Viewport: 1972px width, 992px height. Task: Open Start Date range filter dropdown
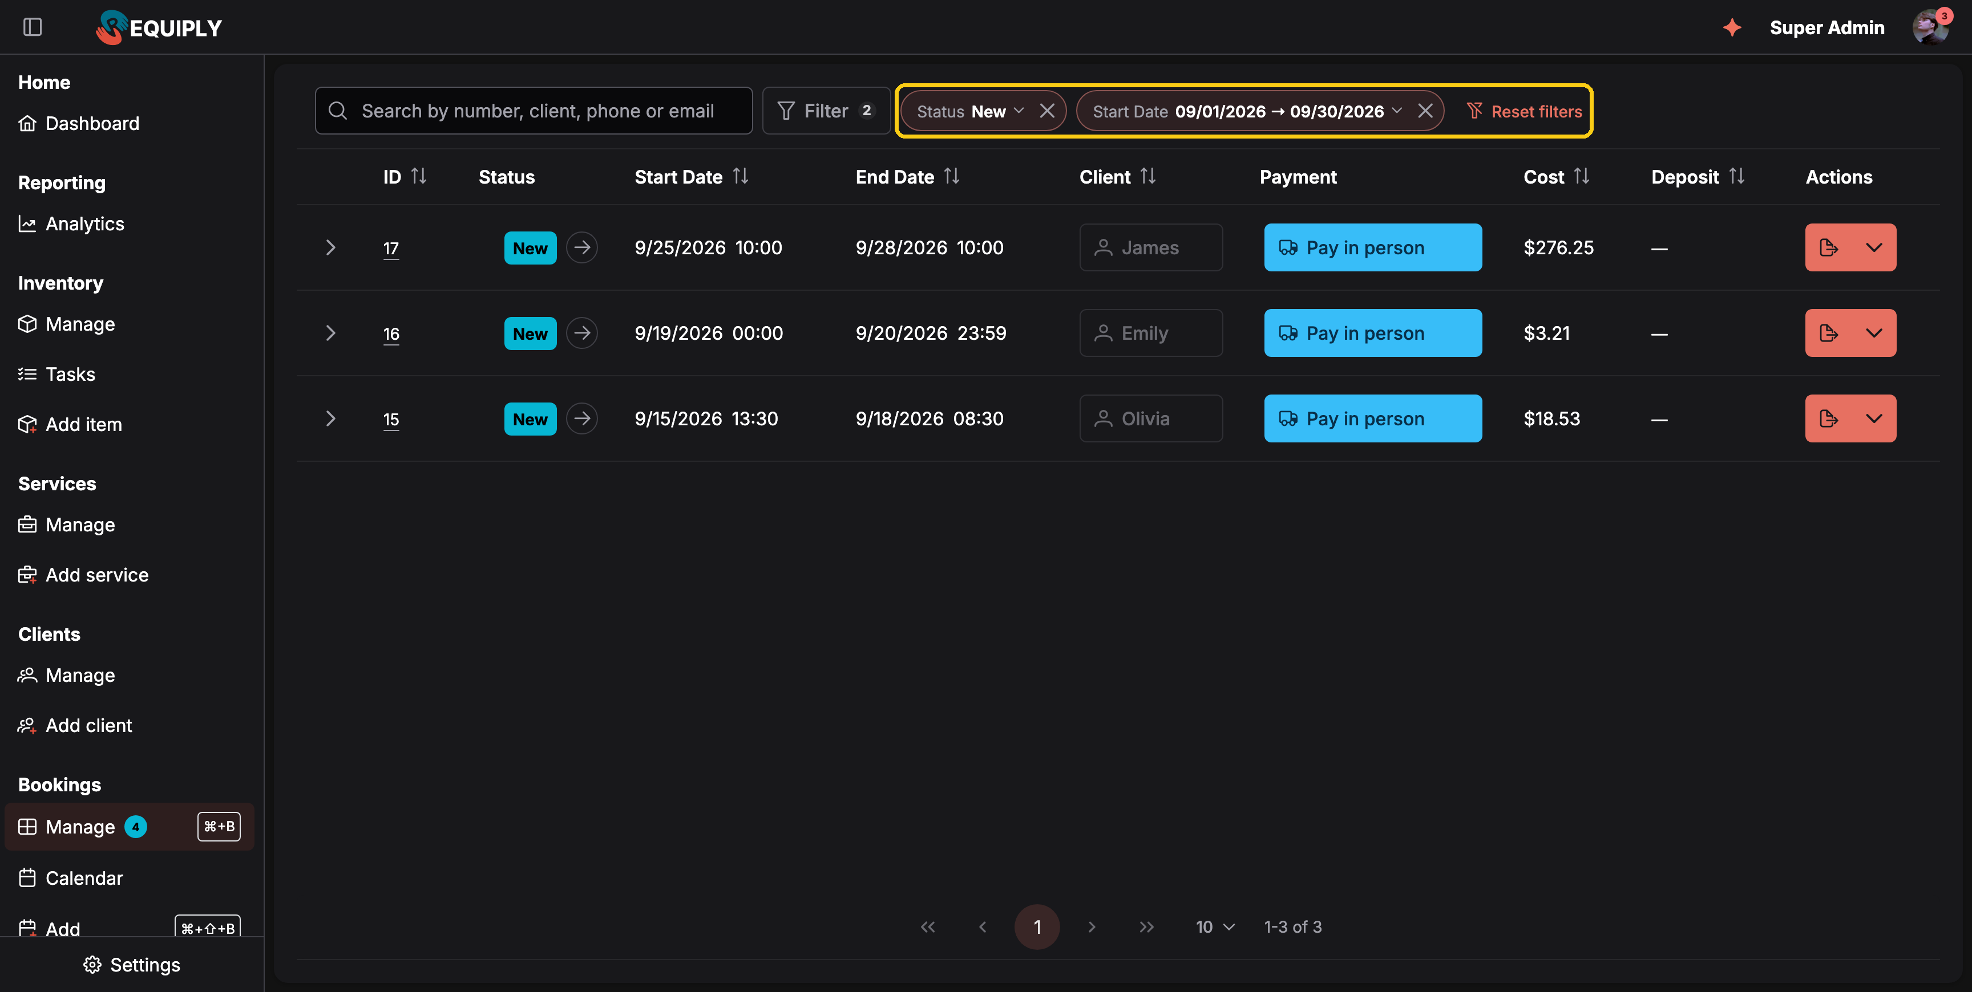pyautogui.click(x=1247, y=112)
